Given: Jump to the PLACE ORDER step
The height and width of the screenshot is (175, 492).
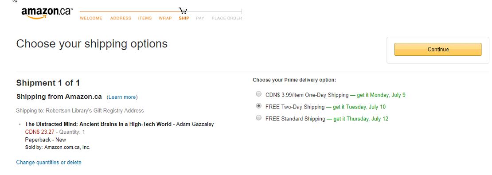Looking at the screenshot, I should pyautogui.click(x=226, y=18).
